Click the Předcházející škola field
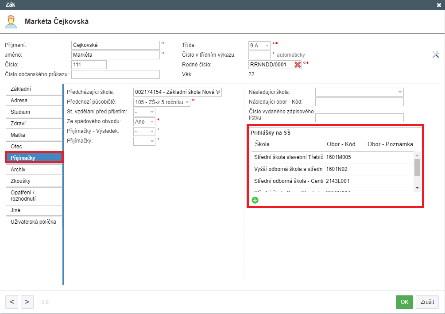445x314 pixels. [178, 92]
